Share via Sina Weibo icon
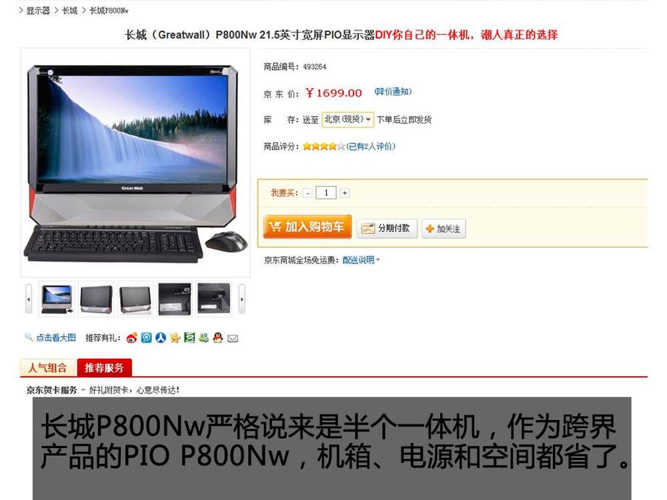Viewport: 667px width, 500px height. pos(132,338)
